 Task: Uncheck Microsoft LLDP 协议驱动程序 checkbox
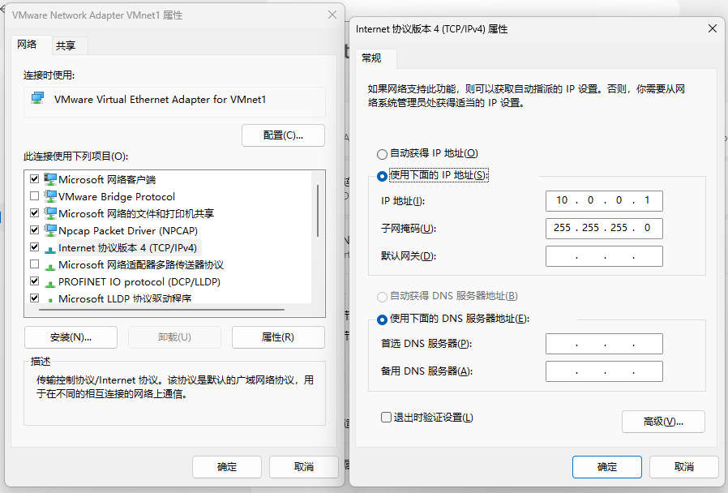coord(34,298)
